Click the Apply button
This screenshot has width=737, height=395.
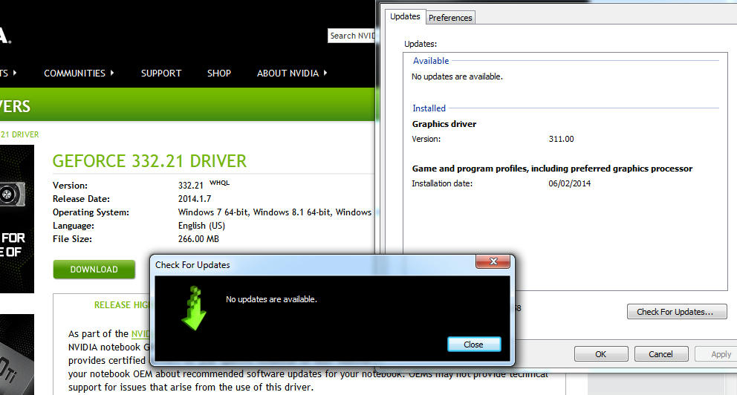(x=719, y=354)
